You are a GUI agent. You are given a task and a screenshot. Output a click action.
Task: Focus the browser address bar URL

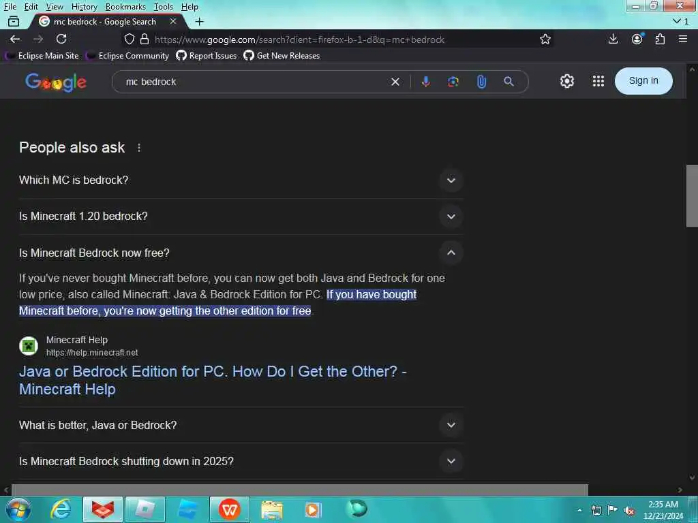coord(299,39)
